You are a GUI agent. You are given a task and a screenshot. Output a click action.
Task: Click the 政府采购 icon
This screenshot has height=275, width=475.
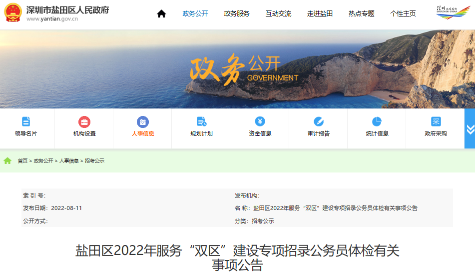click(x=436, y=121)
